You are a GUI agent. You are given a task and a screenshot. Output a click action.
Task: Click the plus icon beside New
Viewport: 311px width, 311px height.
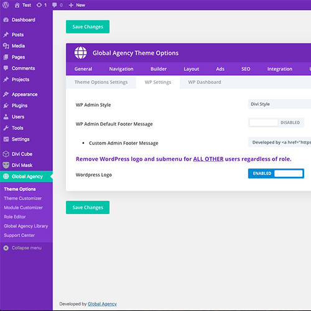coord(71,5)
